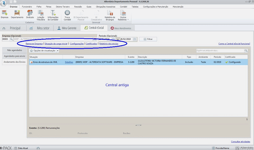Click the Remover Empresa link
The width and height of the screenshot is (254, 150).
click(x=34, y=44)
